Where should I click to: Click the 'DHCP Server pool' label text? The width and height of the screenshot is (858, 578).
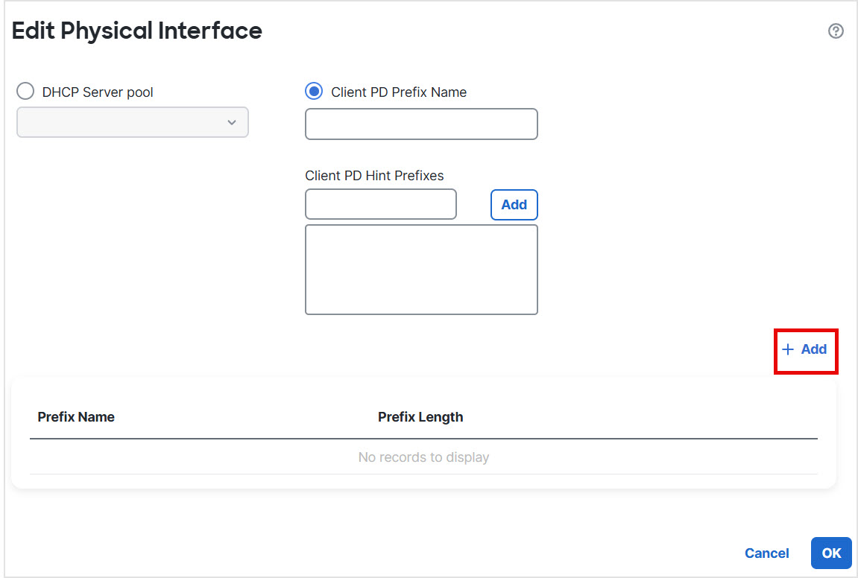pos(98,92)
